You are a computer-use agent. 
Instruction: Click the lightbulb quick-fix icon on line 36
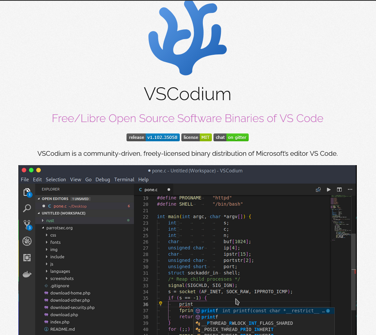pos(161,304)
